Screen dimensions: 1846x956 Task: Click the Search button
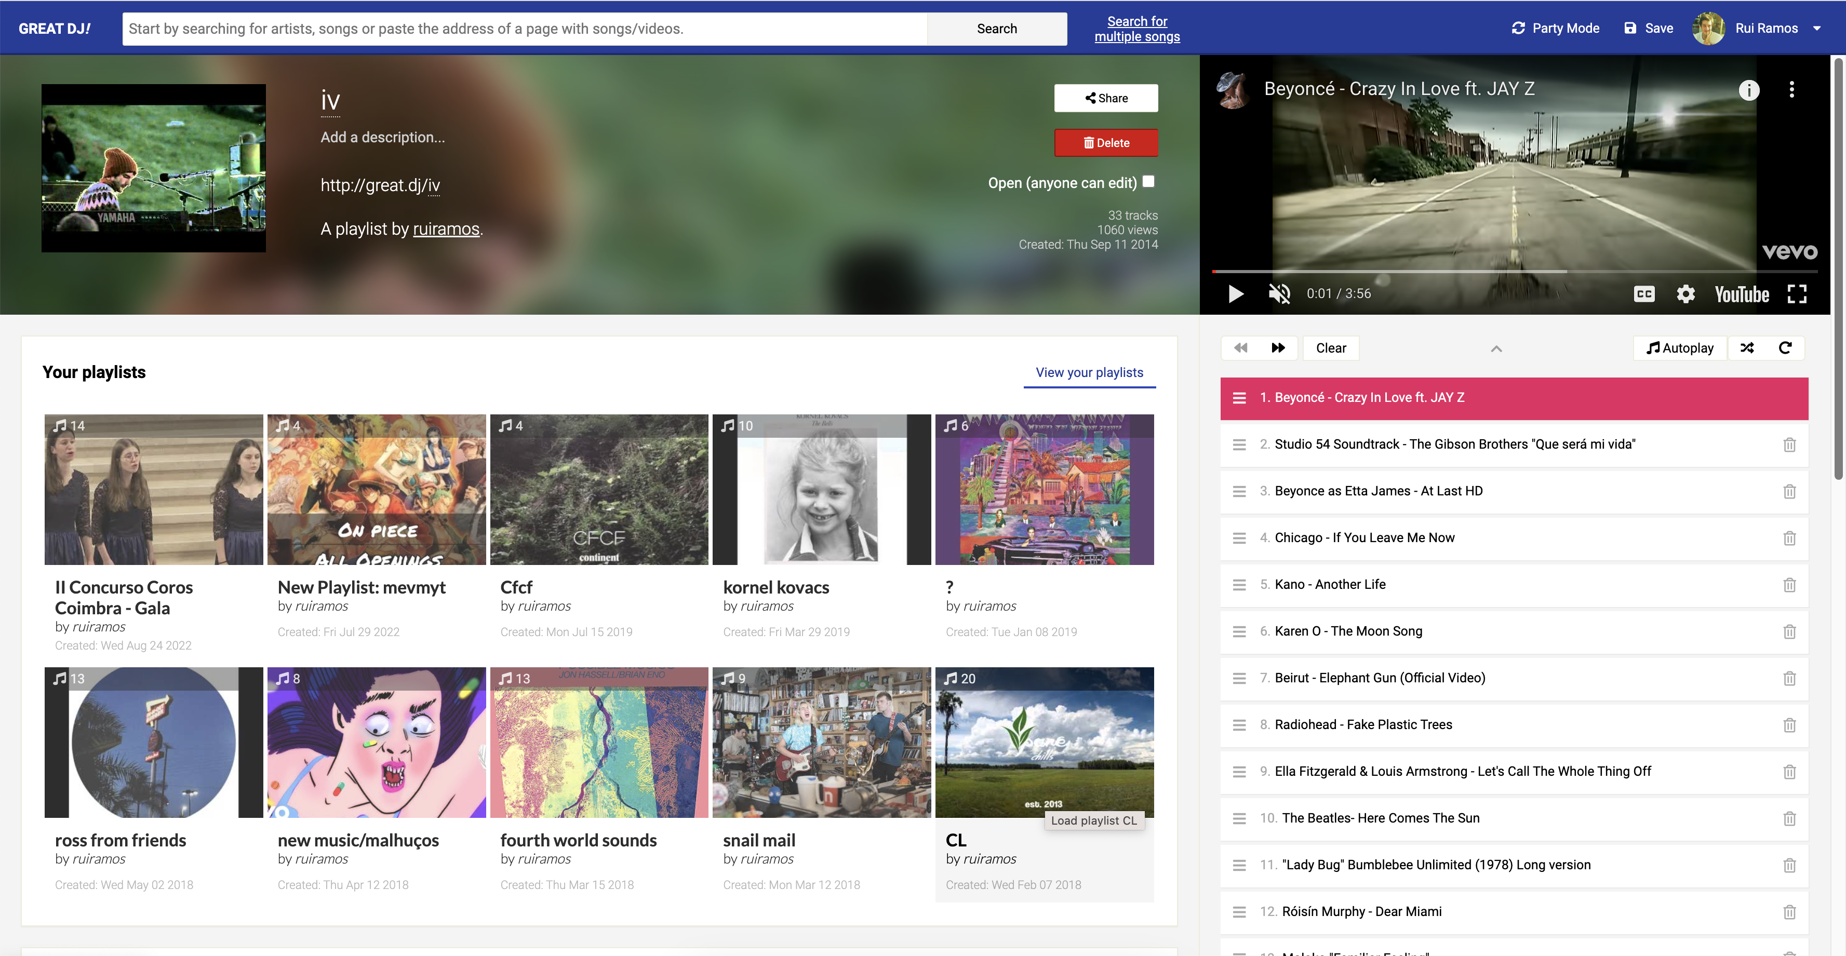997,29
